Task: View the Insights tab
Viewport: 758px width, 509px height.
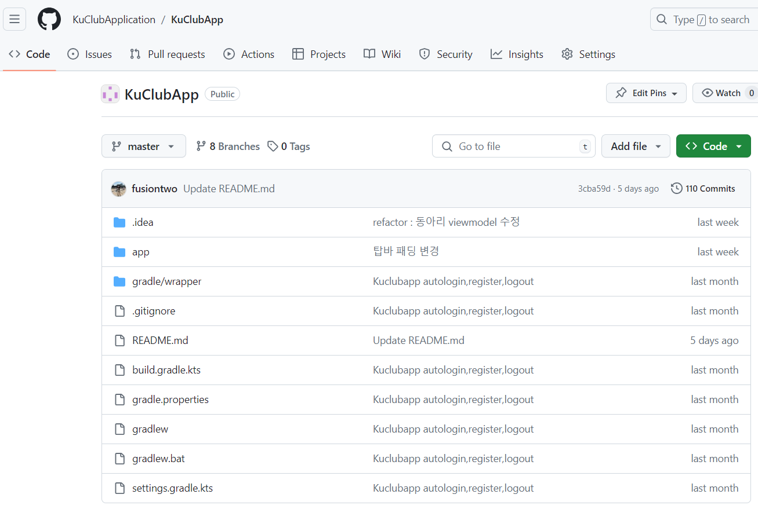Action: click(x=517, y=54)
